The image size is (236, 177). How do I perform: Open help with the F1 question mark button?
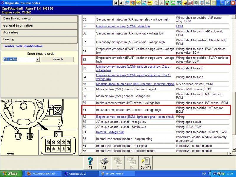point(90,163)
